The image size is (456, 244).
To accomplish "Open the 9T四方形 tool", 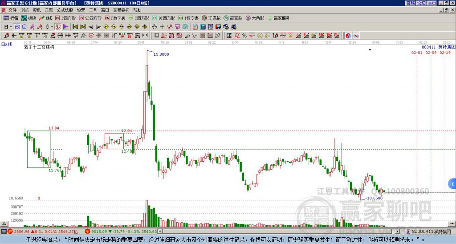I will click(163, 18).
